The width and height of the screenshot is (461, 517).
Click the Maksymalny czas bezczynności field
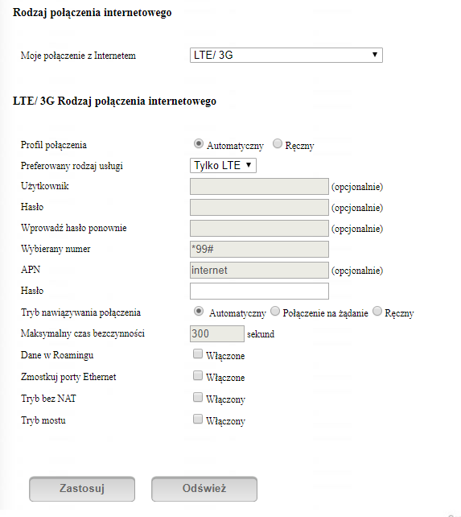(217, 333)
